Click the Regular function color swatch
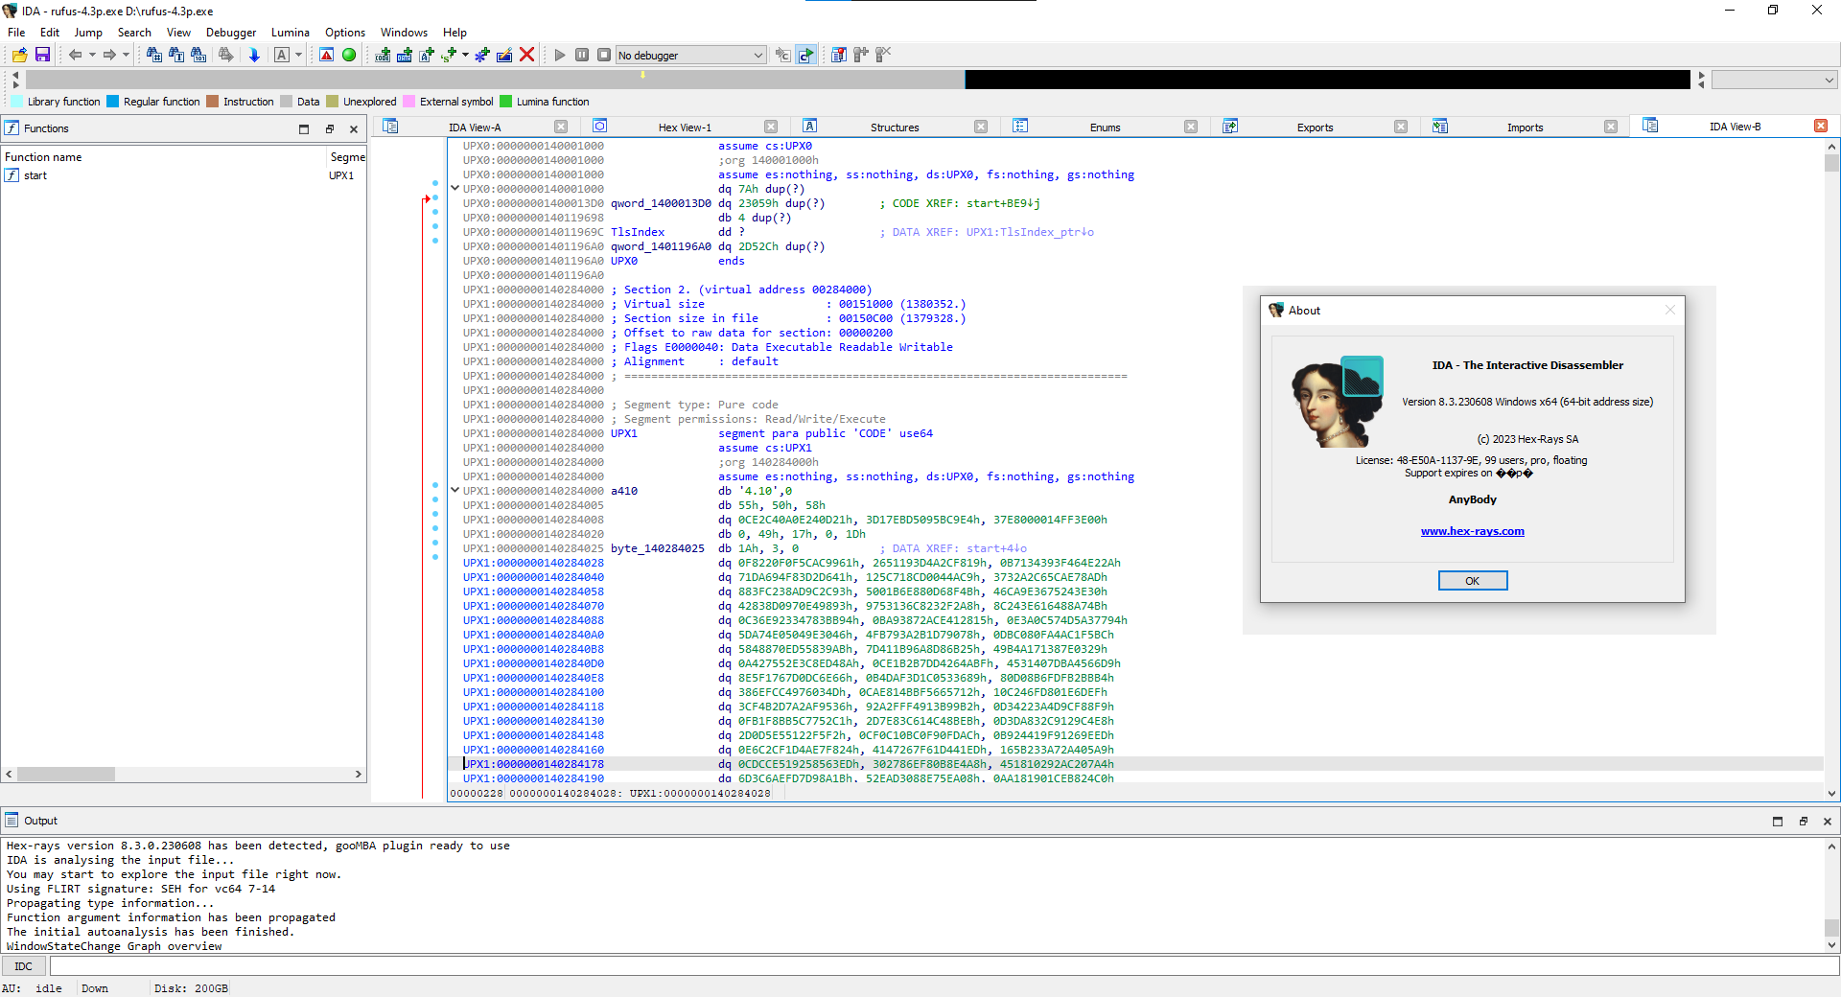Screen dimensions: 1841x997 coord(113,102)
